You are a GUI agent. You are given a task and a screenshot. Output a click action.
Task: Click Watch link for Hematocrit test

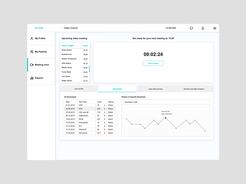[x=111, y=133]
